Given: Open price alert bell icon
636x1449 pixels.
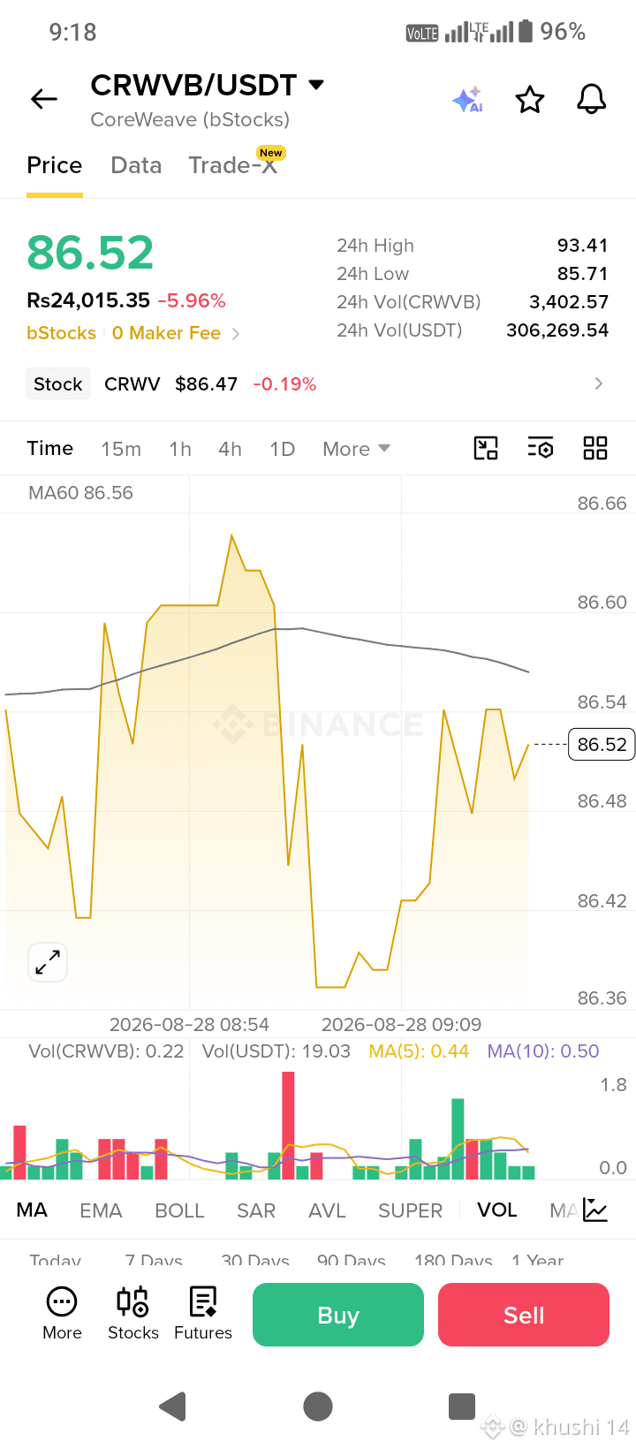Looking at the screenshot, I should click(592, 99).
